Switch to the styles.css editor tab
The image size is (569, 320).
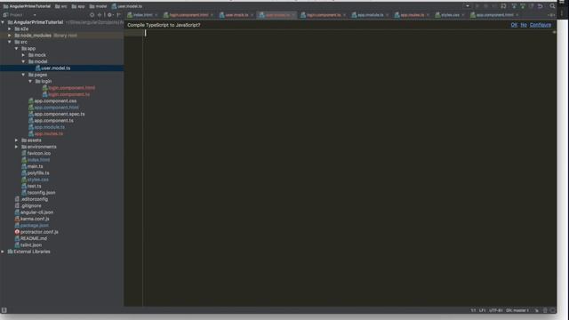(450, 15)
